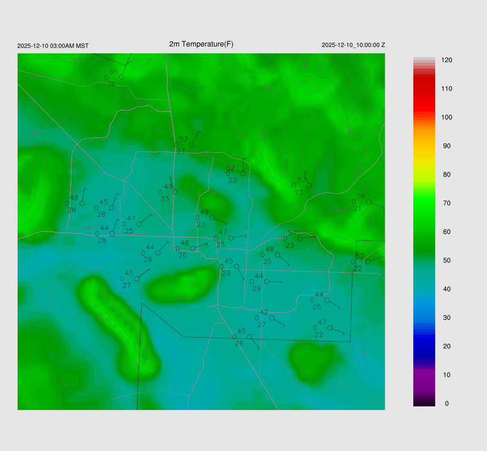Screen dimensions: 487x451
Task: Click the station marker reading 45 over 26
Action: [x=249, y=337]
